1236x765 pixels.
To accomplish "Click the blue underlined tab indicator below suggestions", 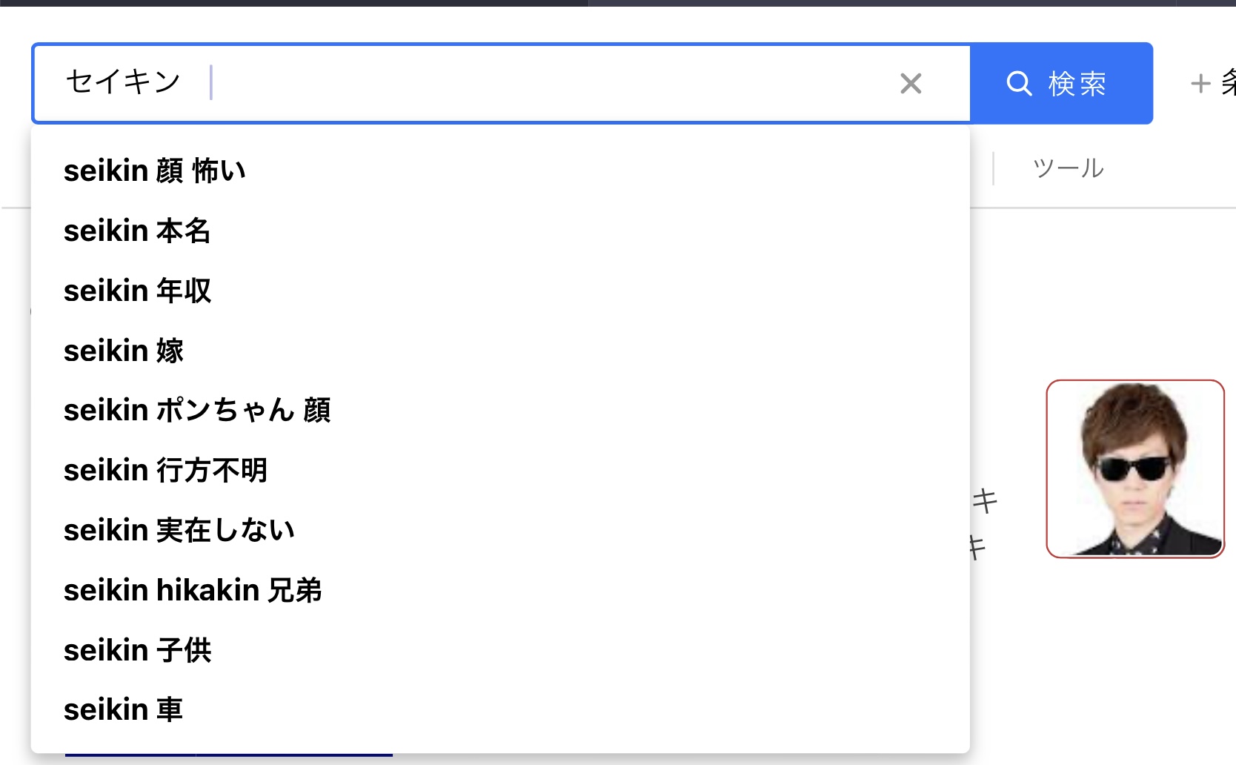I will tap(229, 755).
